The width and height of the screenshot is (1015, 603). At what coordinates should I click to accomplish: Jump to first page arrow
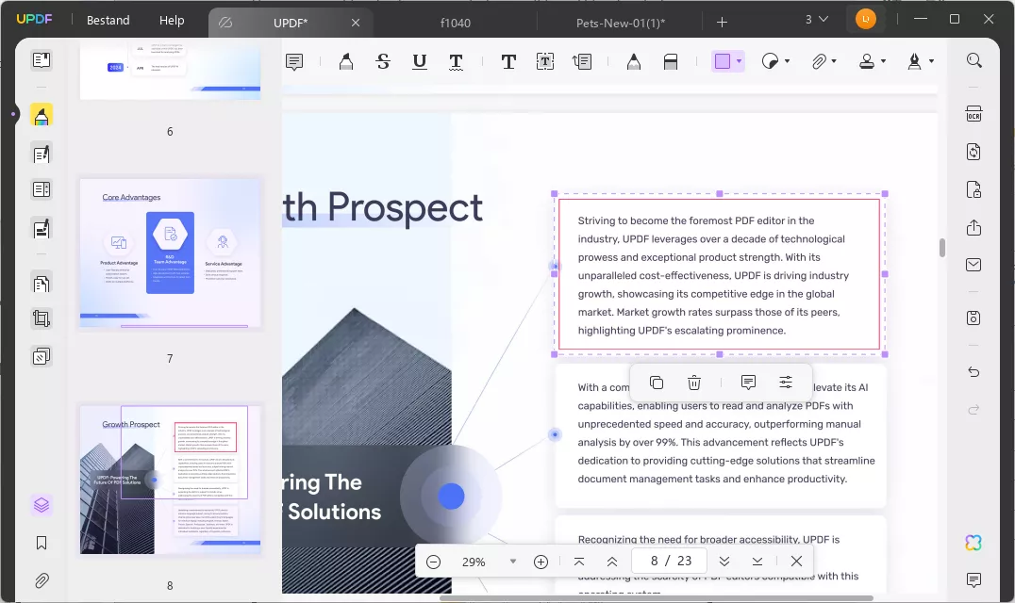(x=578, y=562)
